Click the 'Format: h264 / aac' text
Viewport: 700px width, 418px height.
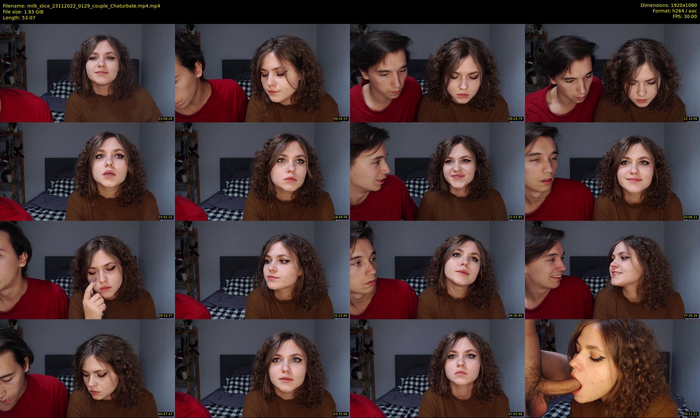[675, 11]
